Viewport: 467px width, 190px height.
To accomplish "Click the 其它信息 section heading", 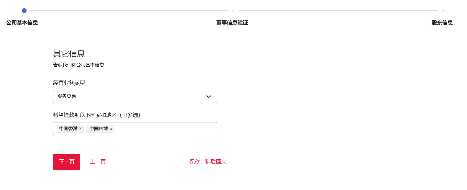I will pos(69,54).
